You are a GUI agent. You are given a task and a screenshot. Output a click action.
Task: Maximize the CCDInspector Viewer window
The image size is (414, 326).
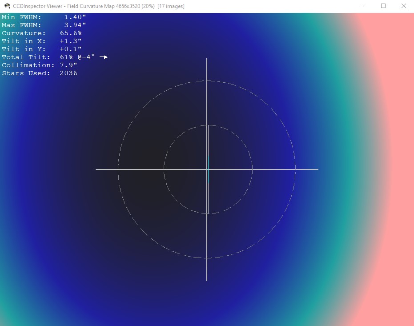click(x=383, y=6)
